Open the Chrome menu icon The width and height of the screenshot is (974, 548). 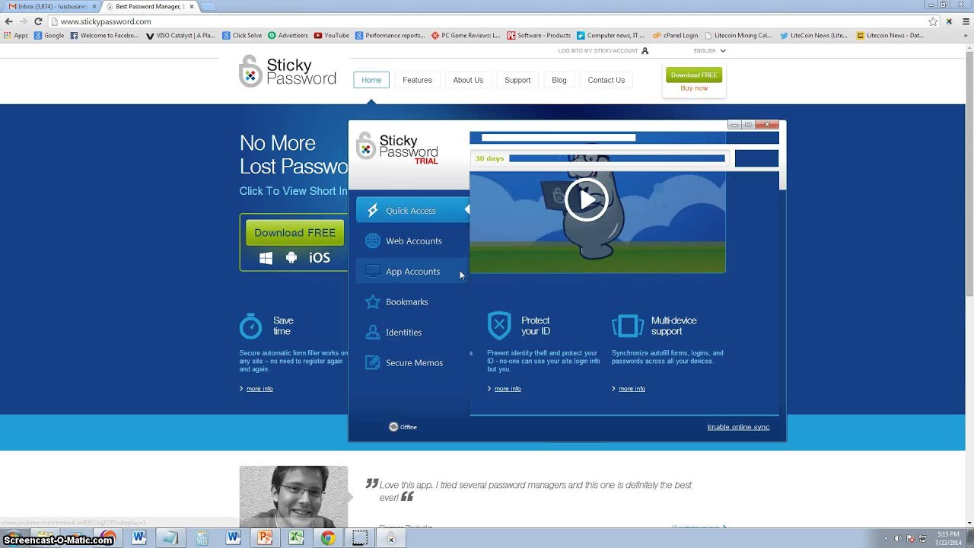click(x=964, y=21)
